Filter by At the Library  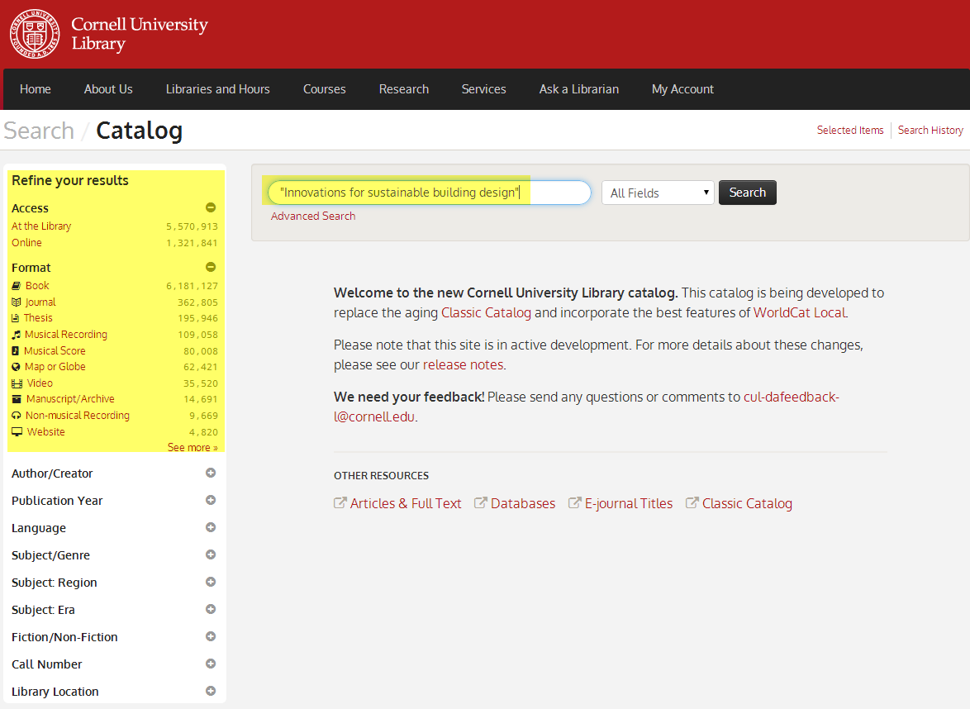tap(41, 226)
